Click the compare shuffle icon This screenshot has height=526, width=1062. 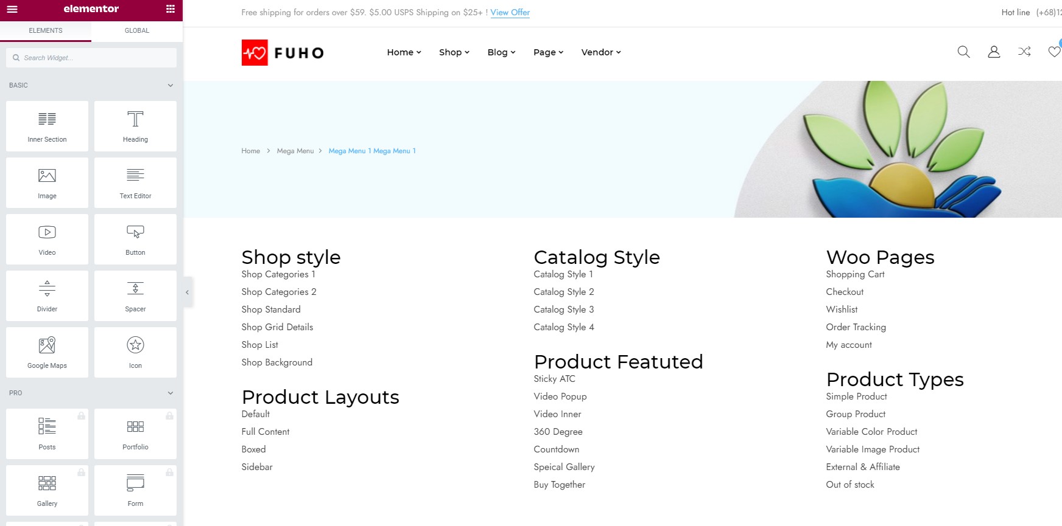(x=1024, y=52)
